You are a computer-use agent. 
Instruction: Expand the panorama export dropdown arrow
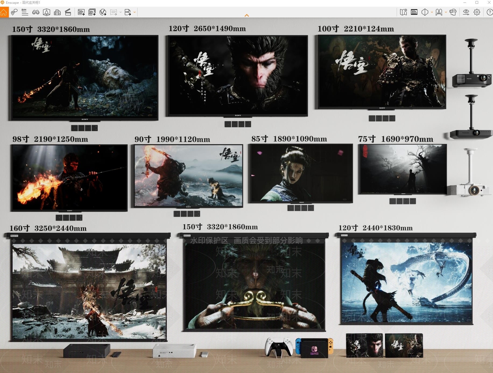[120, 12]
